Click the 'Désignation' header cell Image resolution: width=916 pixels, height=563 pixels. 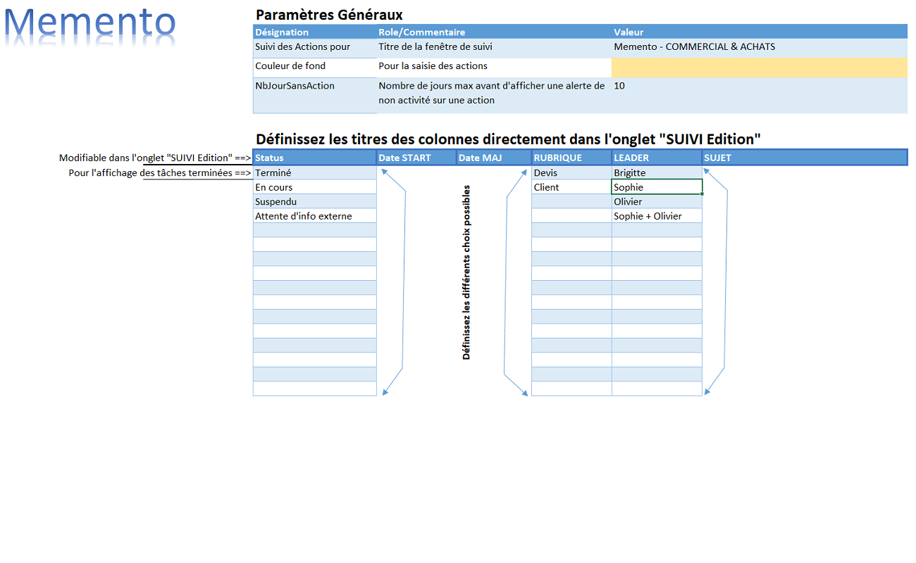(x=315, y=32)
